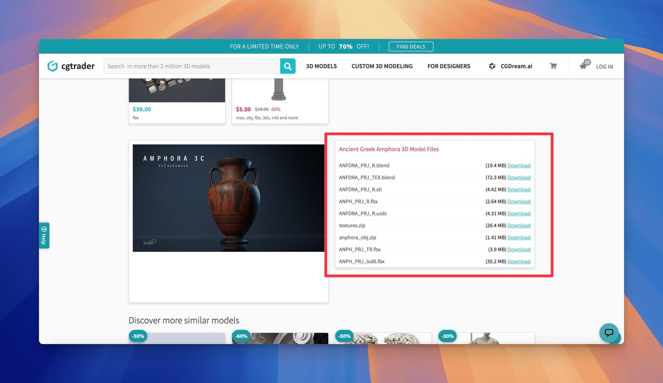Open the shopping cart icon
The height and width of the screenshot is (383, 663).
(x=553, y=66)
